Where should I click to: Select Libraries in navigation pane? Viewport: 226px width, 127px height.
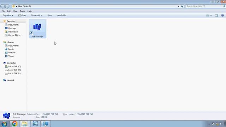10,42
